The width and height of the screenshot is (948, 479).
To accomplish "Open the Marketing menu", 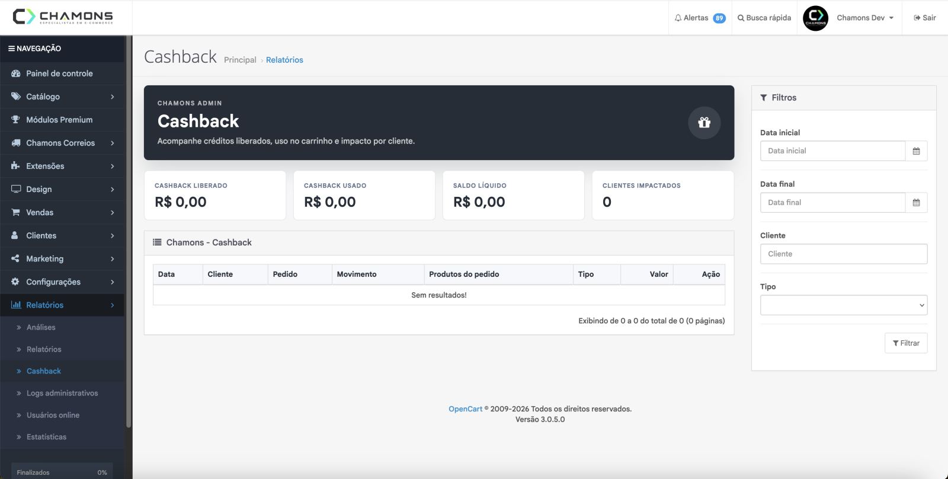I will tap(62, 258).
